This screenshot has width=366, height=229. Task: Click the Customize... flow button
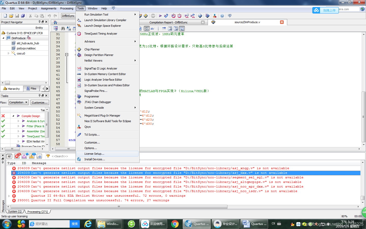point(39,102)
